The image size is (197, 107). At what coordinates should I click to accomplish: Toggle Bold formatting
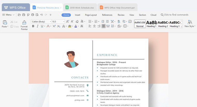33,26
